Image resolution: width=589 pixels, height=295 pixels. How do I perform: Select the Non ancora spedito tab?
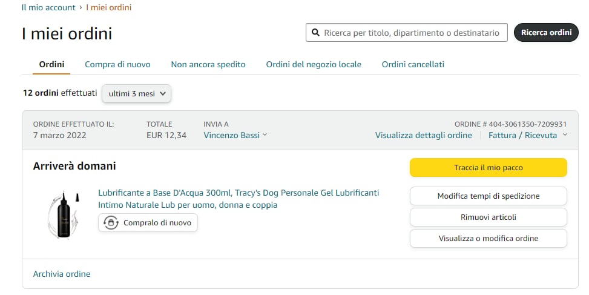pos(208,64)
